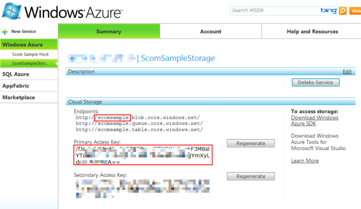
Task: Click the Secondary Access Key label
Action: 100,175
